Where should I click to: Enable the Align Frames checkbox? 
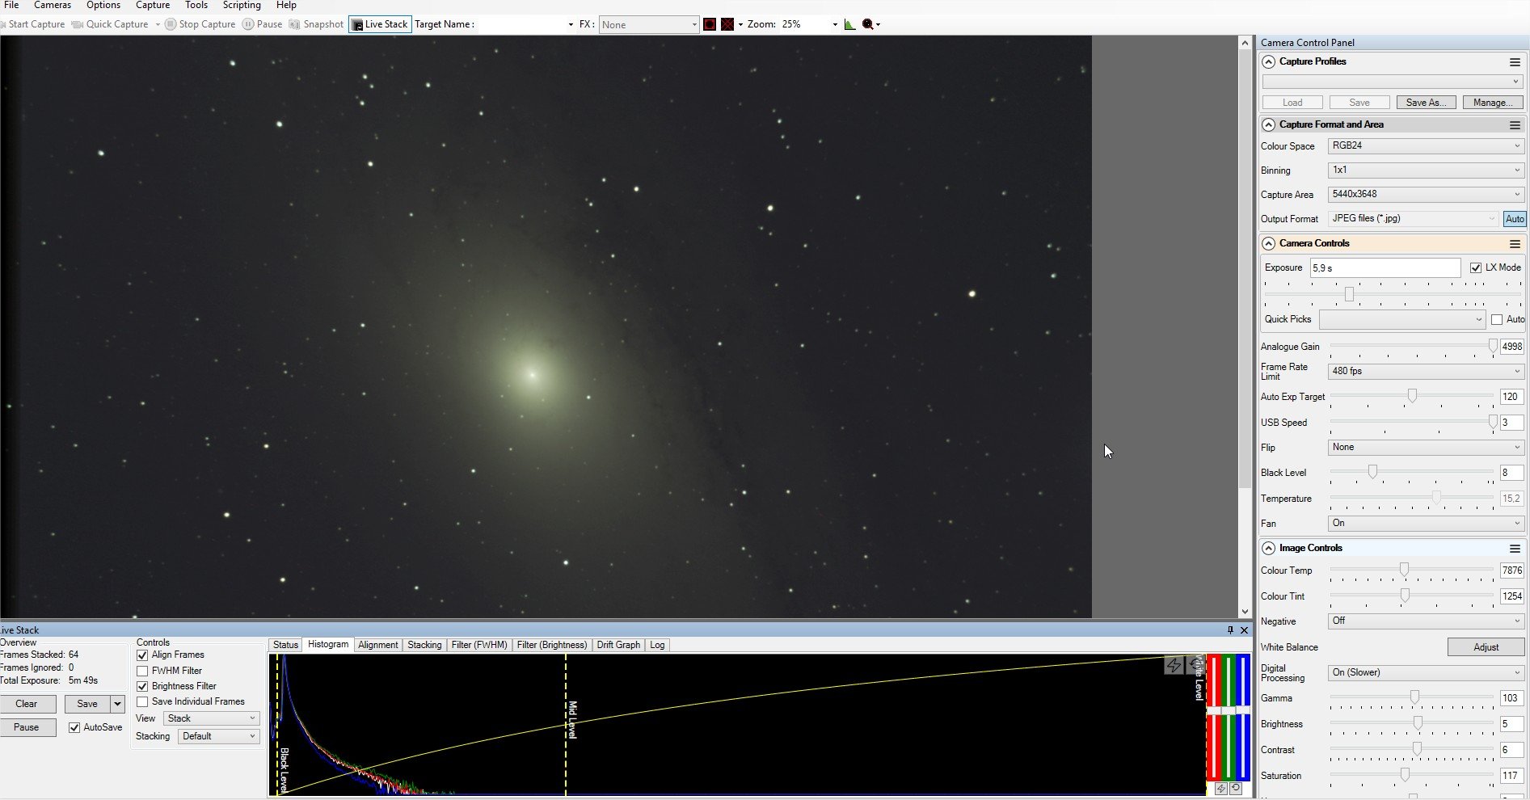pos(142,655)
